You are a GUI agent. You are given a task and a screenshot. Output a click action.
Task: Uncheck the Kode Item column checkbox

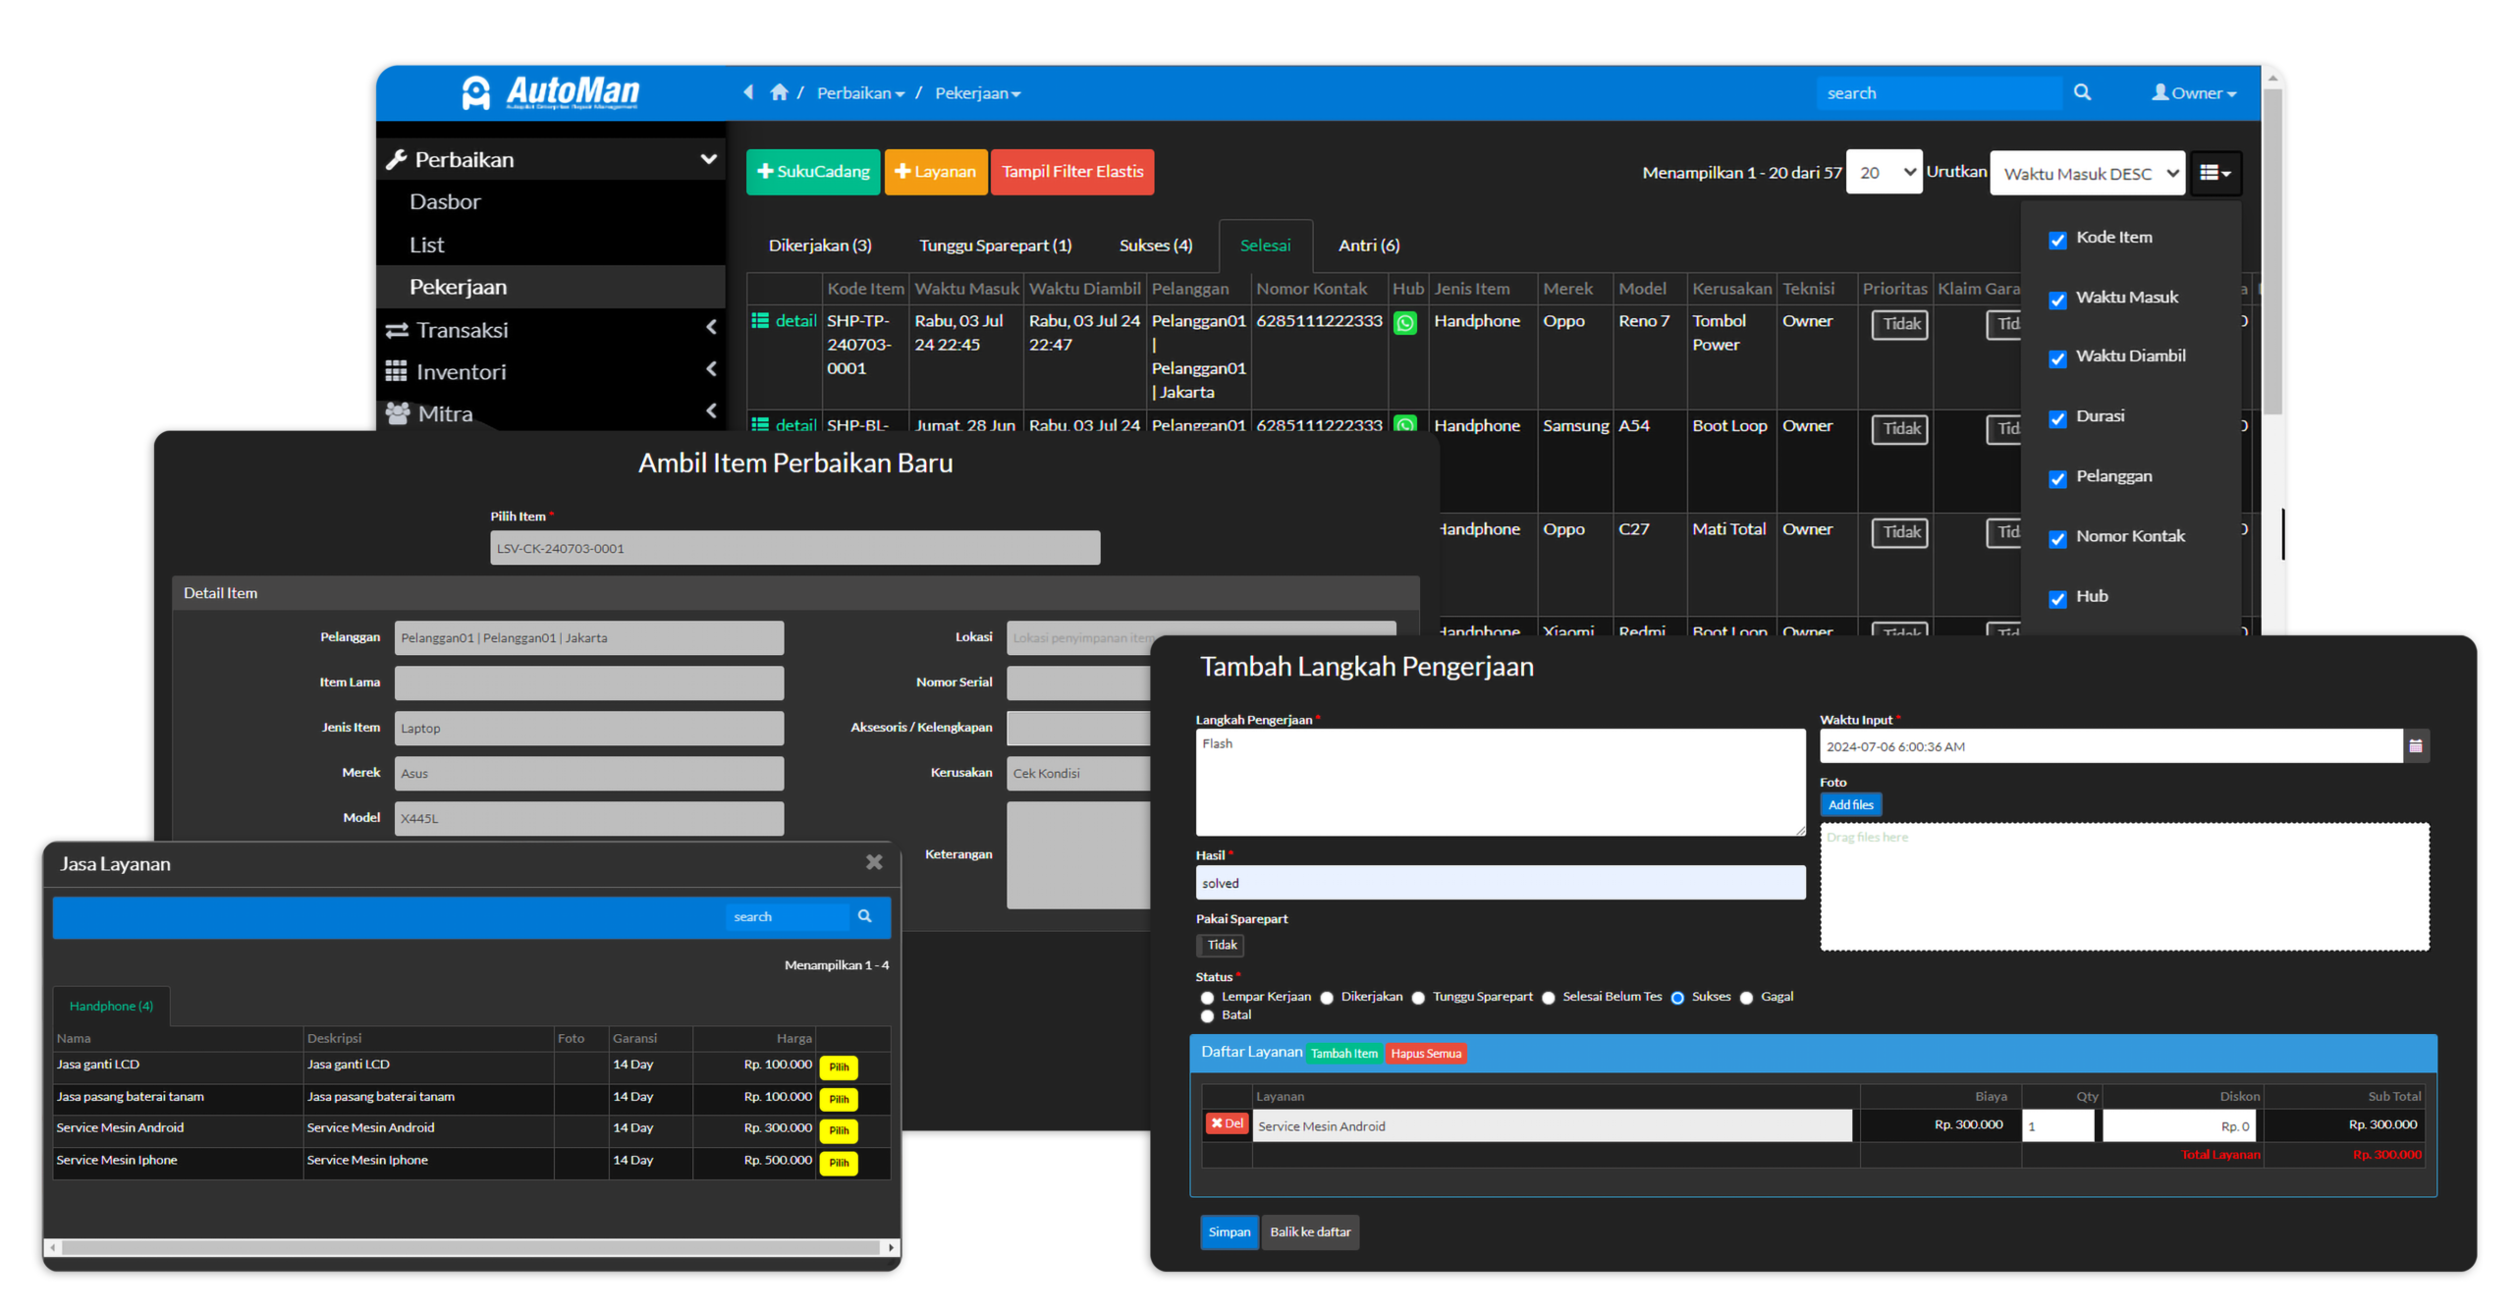[x=2057, y=240]
